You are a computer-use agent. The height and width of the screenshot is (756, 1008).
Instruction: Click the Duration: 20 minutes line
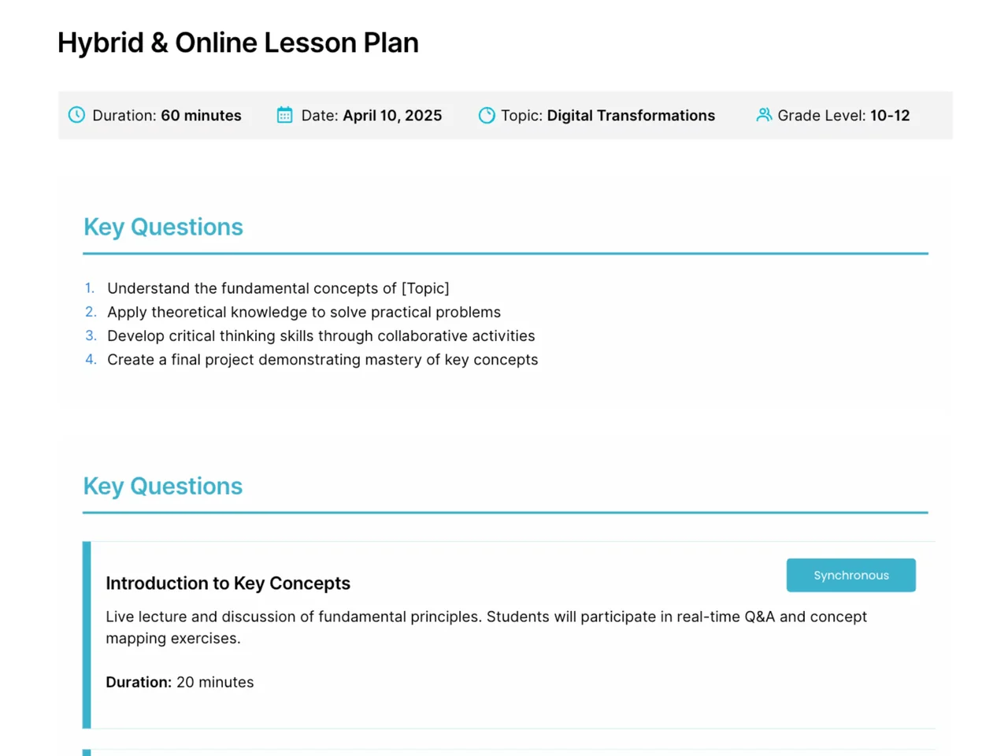coord(180,682)
